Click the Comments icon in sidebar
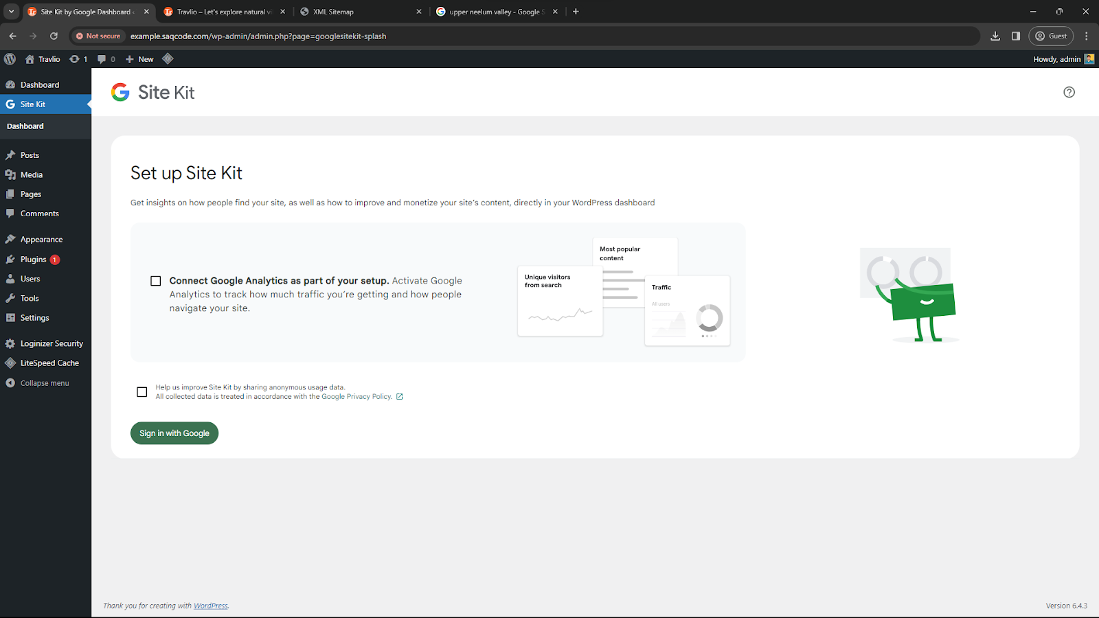This screenshot has width=1099, height=618. pos(10,214)
